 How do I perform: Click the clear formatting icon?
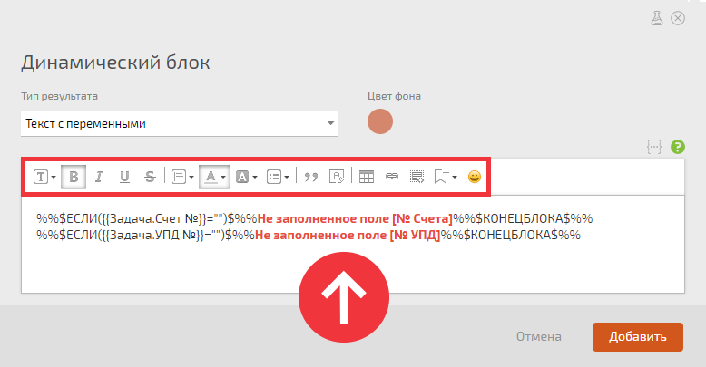337,177
